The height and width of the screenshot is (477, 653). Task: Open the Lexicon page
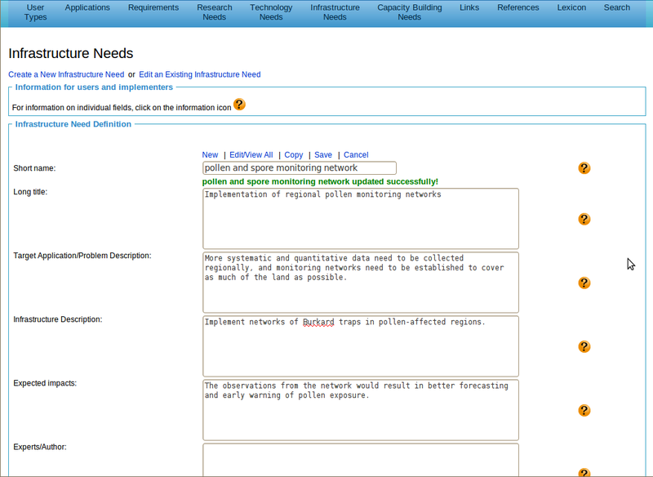[571, 8]
